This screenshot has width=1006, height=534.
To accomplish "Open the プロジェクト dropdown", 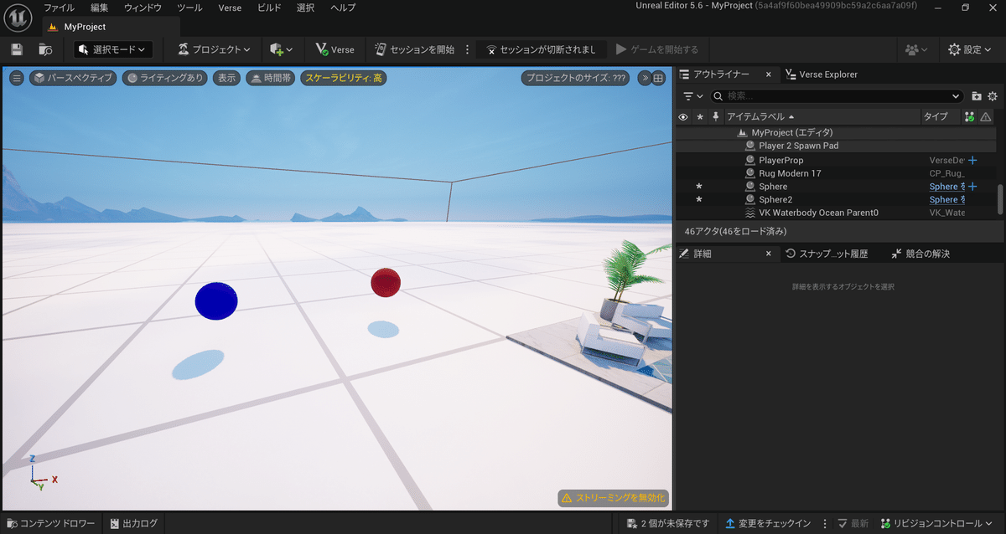I will [x=215, y=49].
